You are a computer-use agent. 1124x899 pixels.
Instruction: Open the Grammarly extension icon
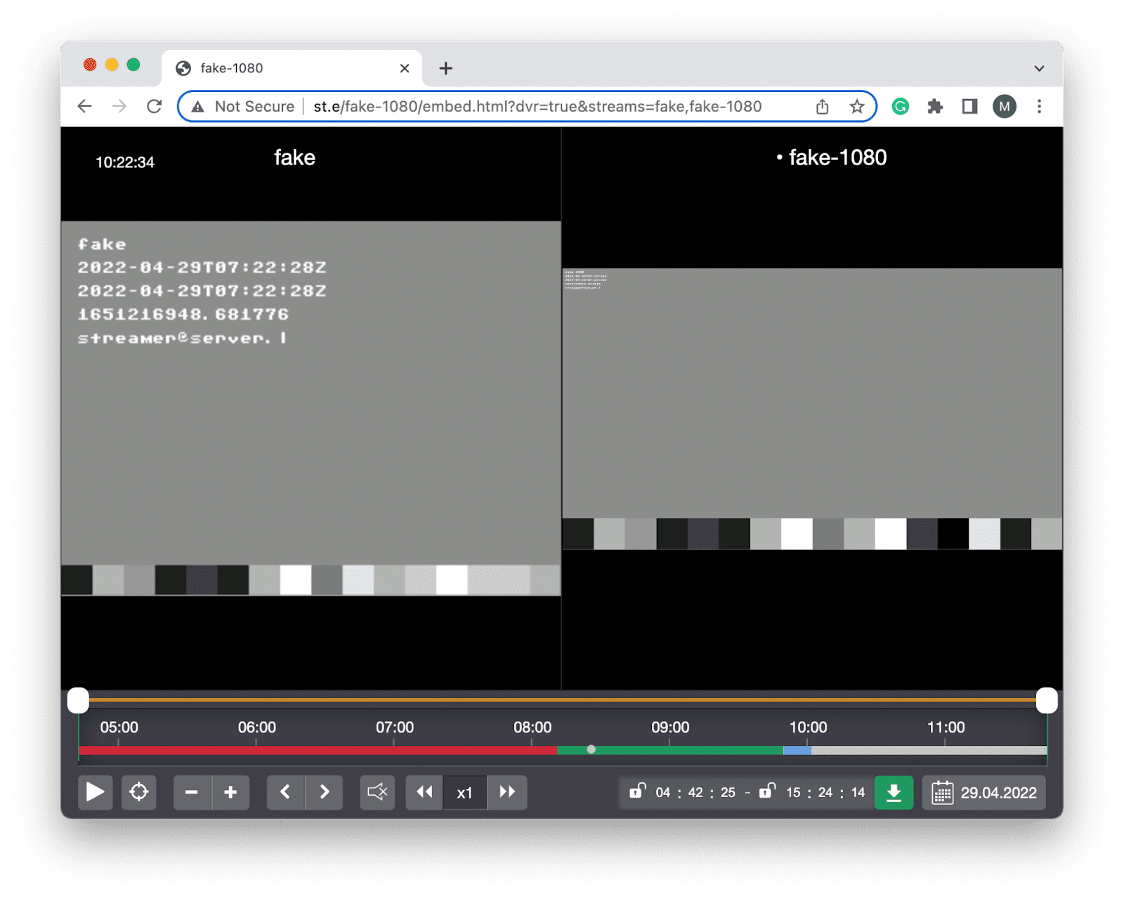point(901,106)
